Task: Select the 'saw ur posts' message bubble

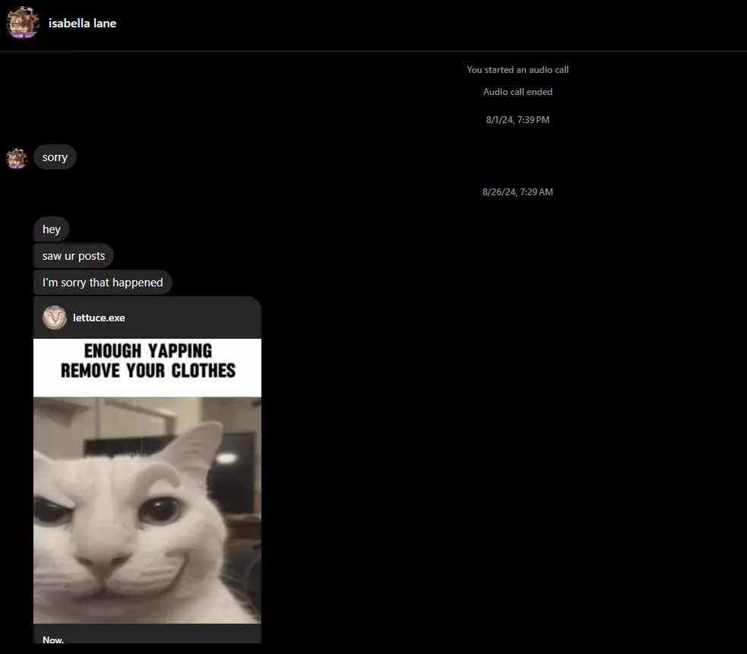Action: point(74,256)
